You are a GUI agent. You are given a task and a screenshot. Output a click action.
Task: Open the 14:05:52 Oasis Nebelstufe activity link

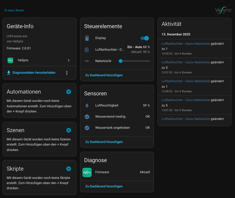186,43
